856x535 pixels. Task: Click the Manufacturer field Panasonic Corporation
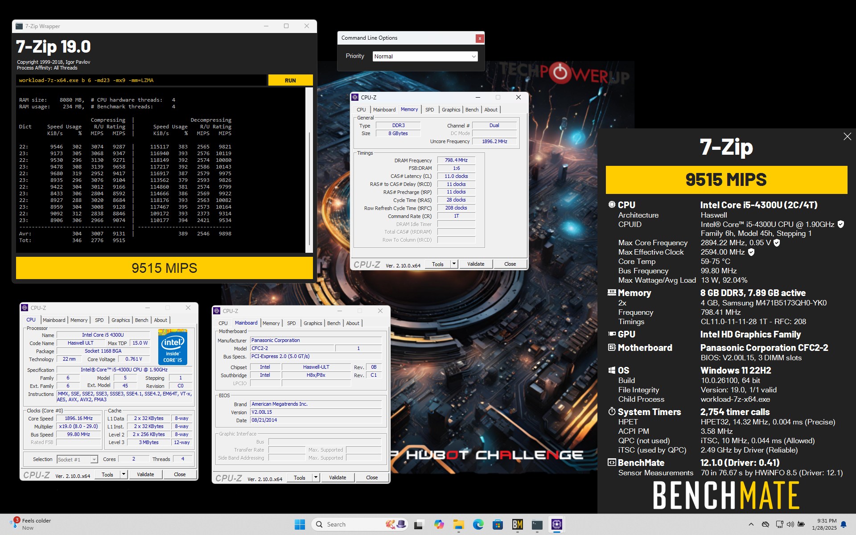[316, 340]
